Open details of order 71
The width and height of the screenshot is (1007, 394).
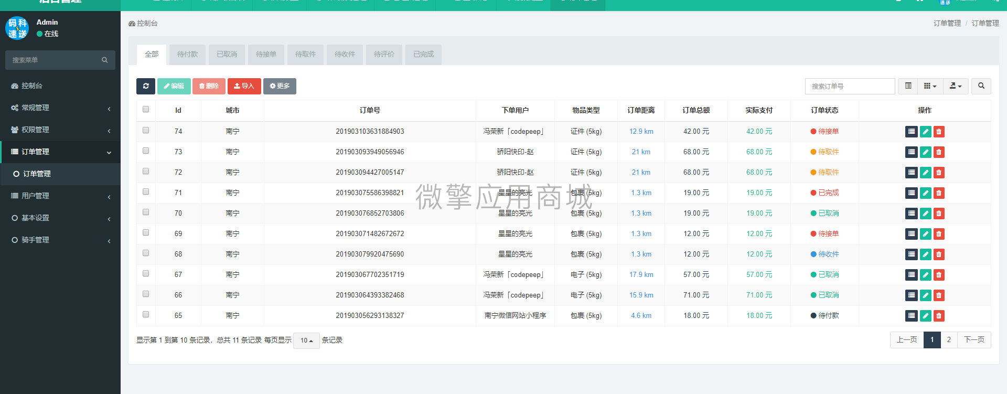point(912,193)
